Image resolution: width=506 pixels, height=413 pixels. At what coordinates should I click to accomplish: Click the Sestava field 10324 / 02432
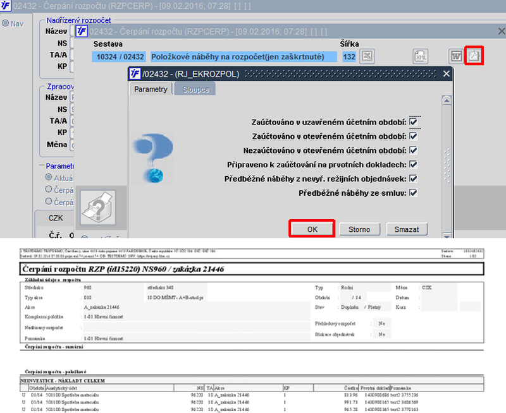tap(119, 57)
